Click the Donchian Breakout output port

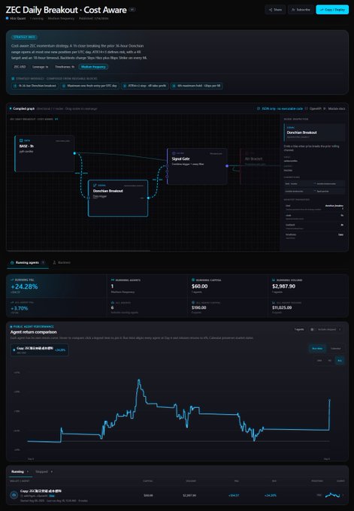click(x=148, y=198)
